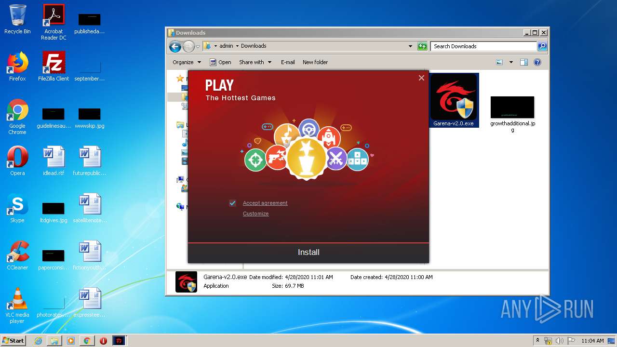This screenshot has width=617, height=347.
Task: Select the wwwskip.jpg desktop file
Action: (90, 118)
